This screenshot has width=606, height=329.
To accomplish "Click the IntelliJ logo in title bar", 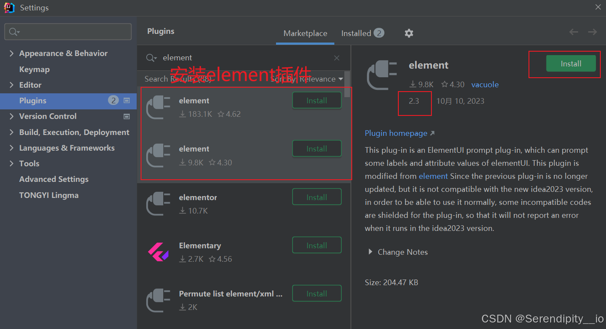I will [x=9, y=8].
